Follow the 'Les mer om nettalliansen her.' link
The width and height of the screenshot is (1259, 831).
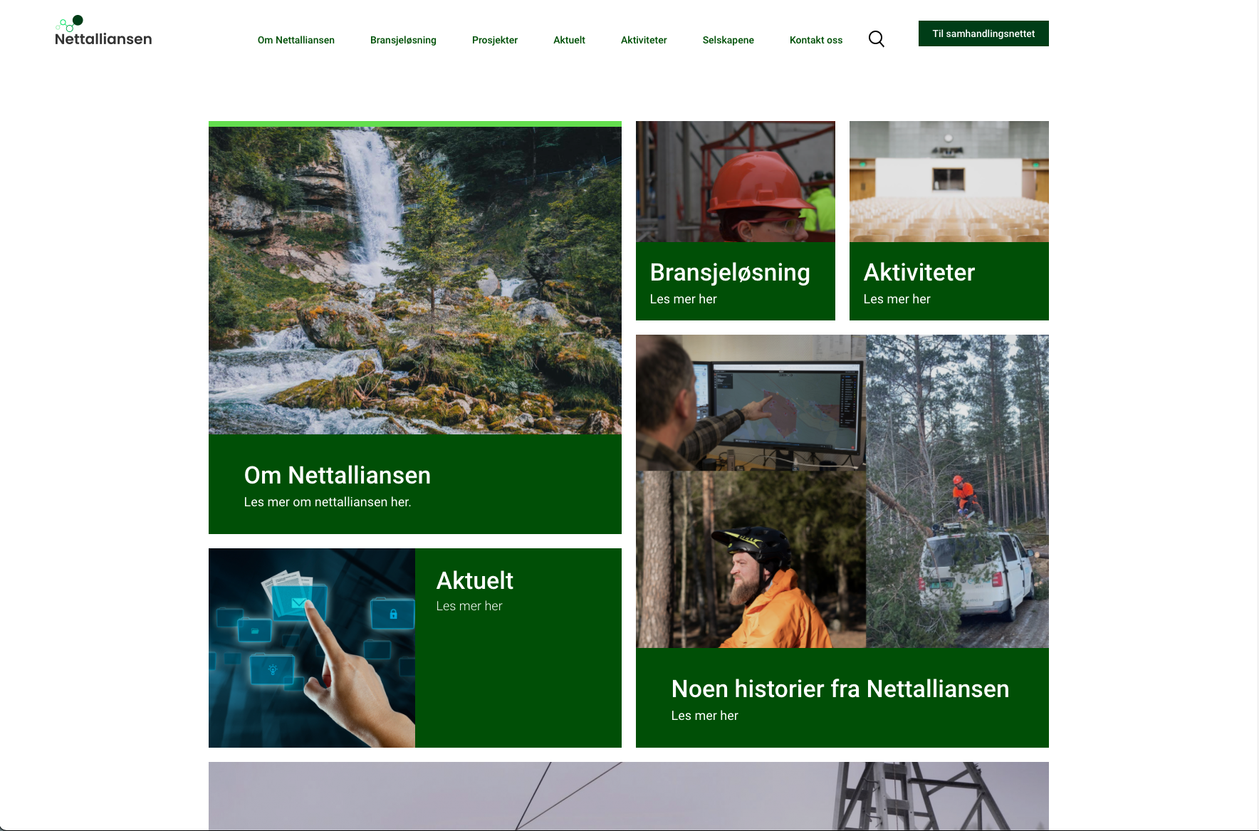[328, 502]
